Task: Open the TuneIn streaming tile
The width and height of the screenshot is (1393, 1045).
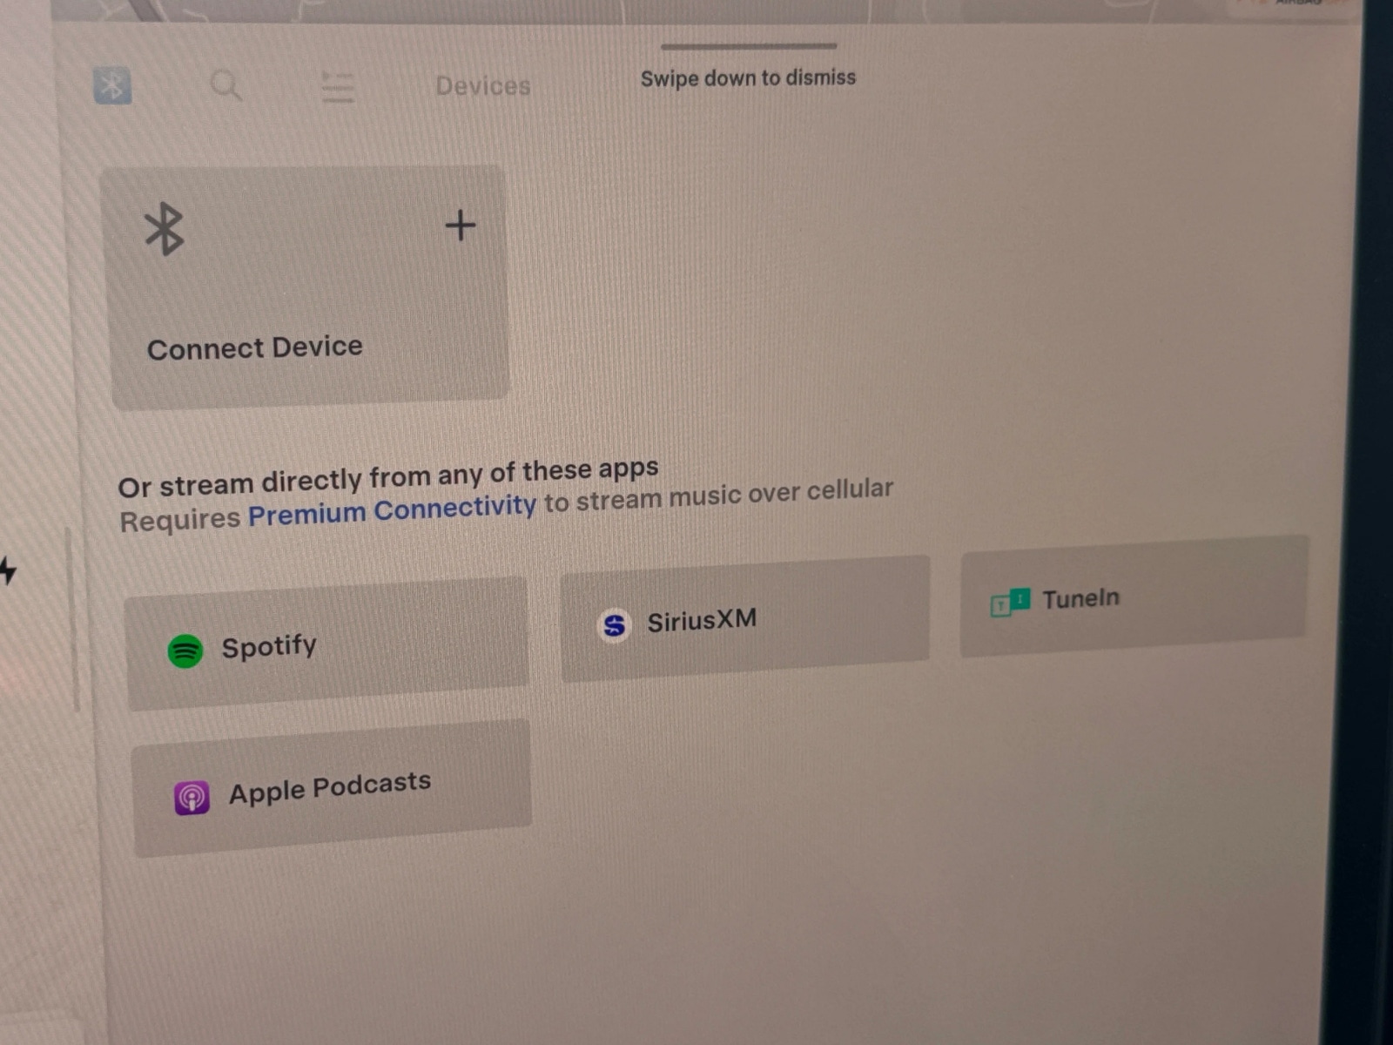Action: pos(1134,597)
